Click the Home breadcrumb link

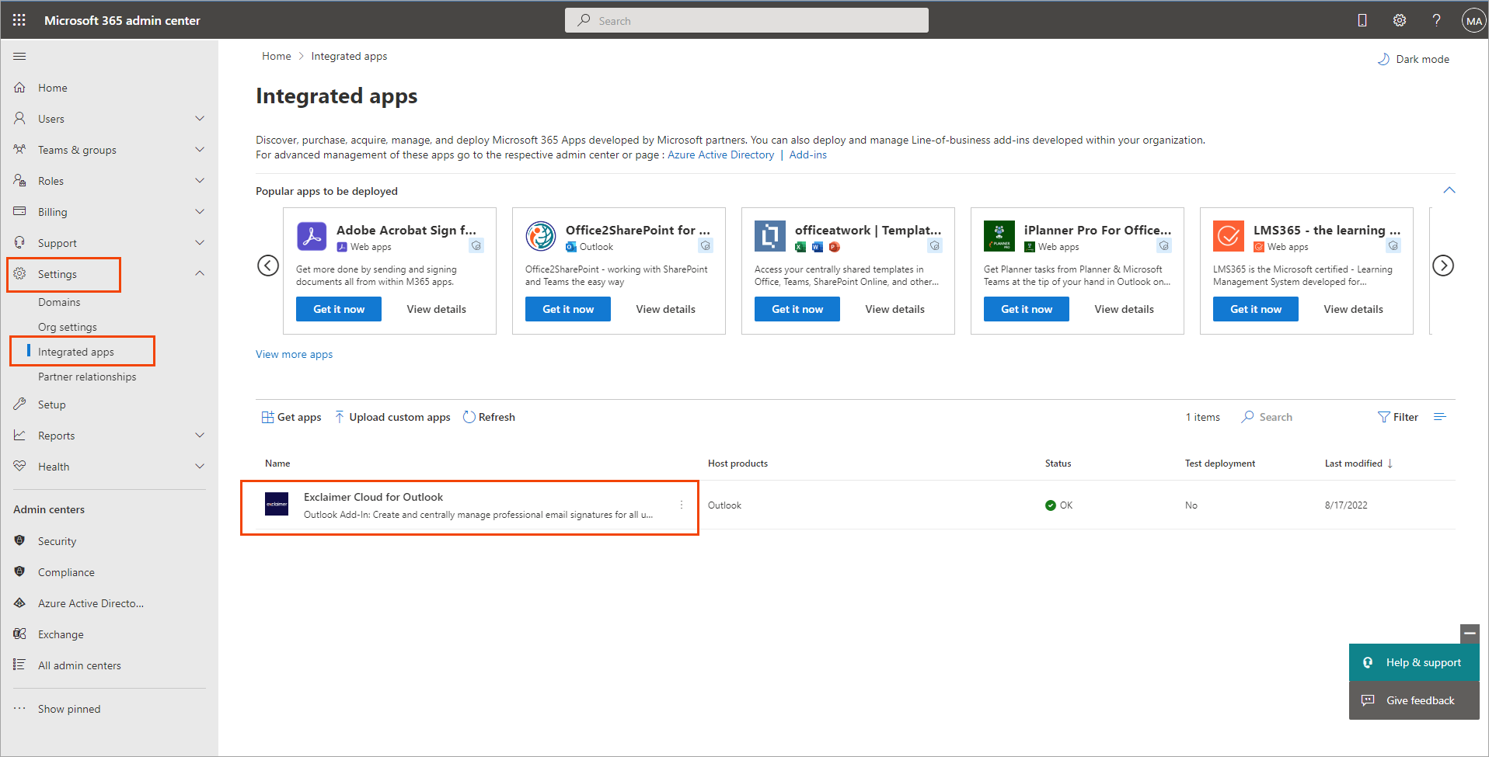coord(276,56)
